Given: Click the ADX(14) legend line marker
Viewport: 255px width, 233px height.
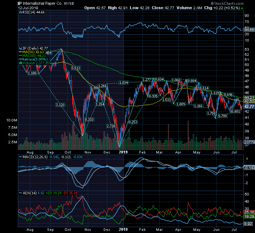Looking at the screenshot, I should click(20, 193).
